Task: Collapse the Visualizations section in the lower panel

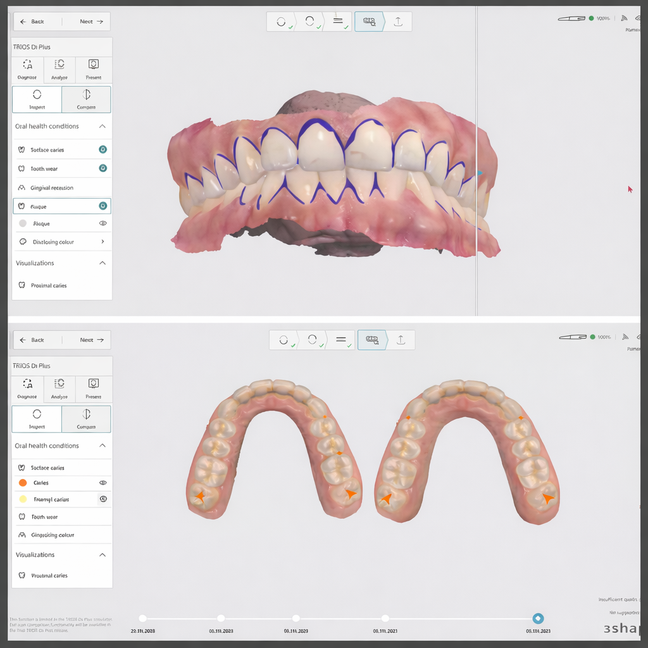Action: click(103, 555)
